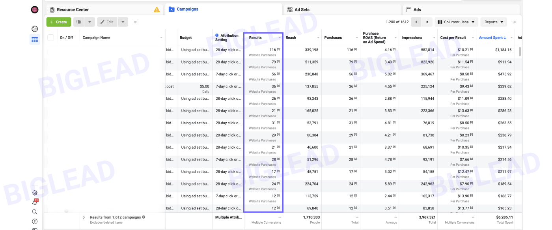Tick the select-all campaigns checkbox
Viewport: 552px width, 230px height.
click(50, 38)
